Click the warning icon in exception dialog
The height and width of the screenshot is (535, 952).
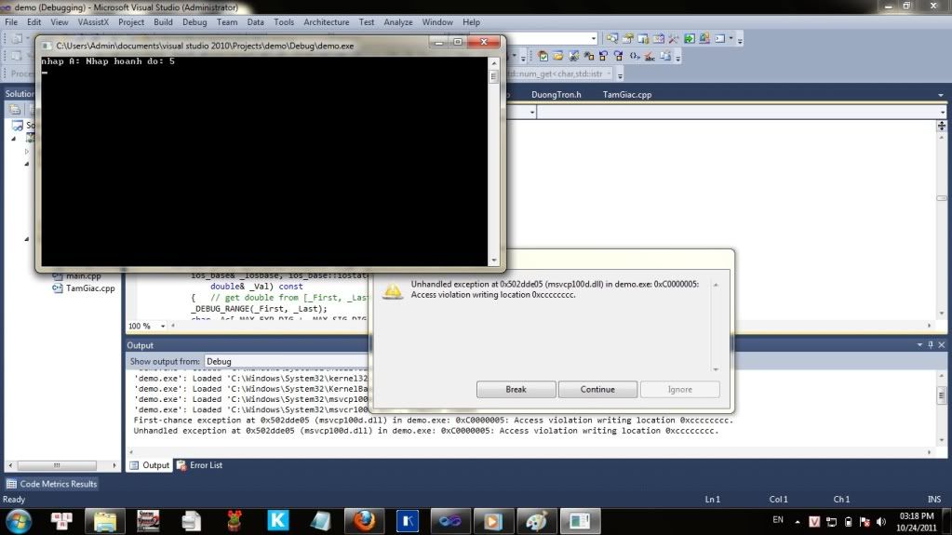[x=393, y=290]
